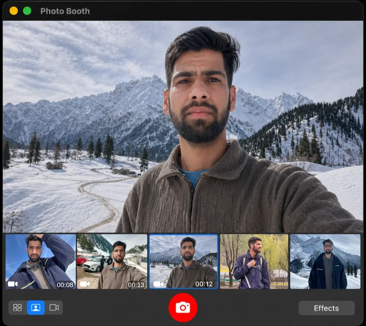Click the Photo Booth window title
The height and width of the screenshot is (326, 366).
[x=65, y=11]
